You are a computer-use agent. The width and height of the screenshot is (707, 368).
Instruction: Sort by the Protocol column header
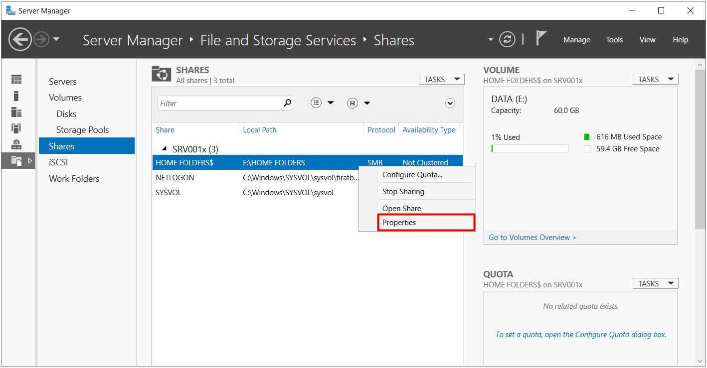[381, 130]
